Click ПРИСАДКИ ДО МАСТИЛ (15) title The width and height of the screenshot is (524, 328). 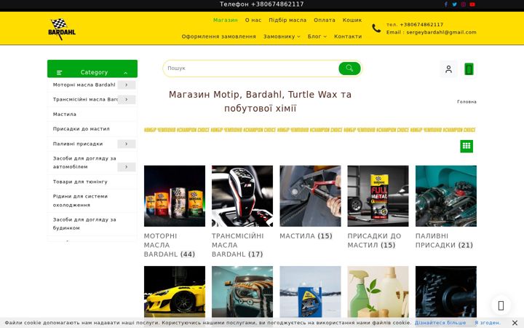coord(374,241)
